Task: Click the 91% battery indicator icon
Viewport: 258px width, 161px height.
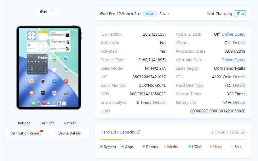Action: point(240,14)
